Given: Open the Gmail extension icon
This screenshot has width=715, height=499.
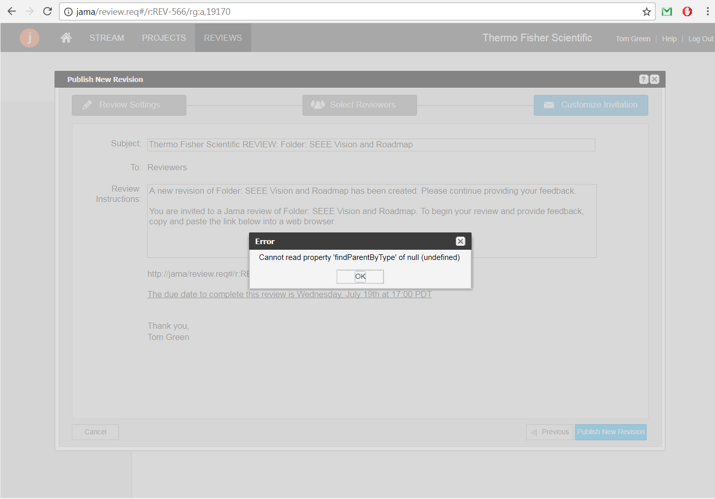Looking at the screenshot, I should pyautogui.click(x=667, y=11).
